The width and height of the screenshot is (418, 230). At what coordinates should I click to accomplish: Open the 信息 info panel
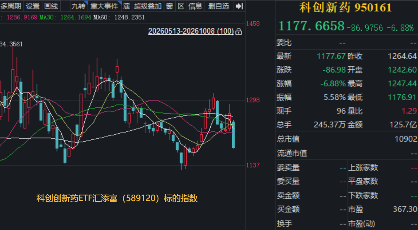pos(195,6)
